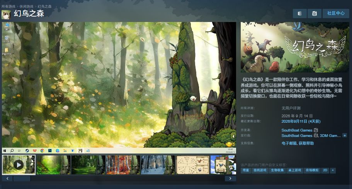The width and height of the screenshot is (352, 189).
Task: Click the game description paragraph starting 《幻鸟之森》
Action: [291, 88]
